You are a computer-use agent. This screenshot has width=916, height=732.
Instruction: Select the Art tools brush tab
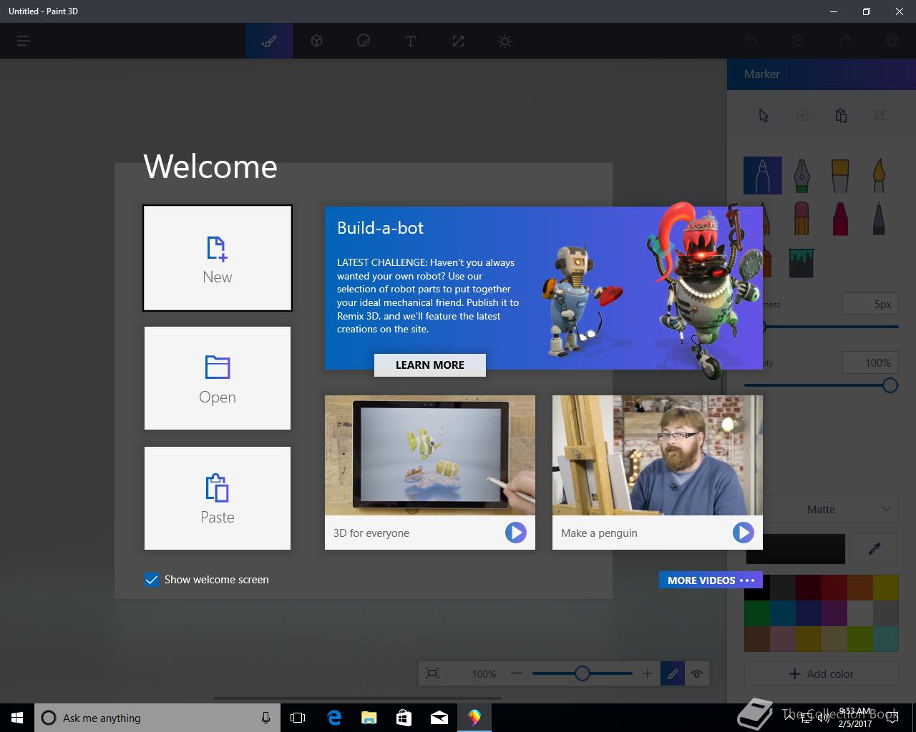click(x=269, y=41)
